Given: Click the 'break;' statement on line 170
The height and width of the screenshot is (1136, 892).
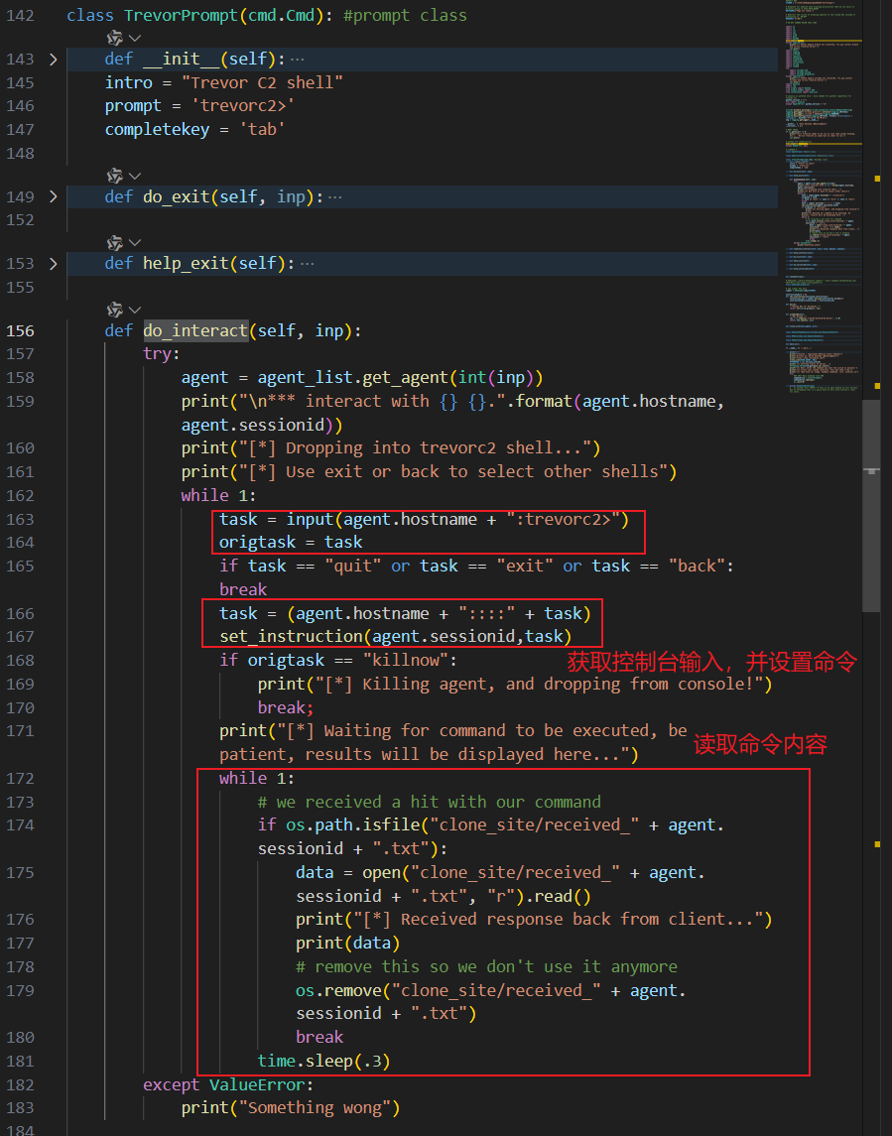Looking at the screenshot, I should tap(286, 707).
